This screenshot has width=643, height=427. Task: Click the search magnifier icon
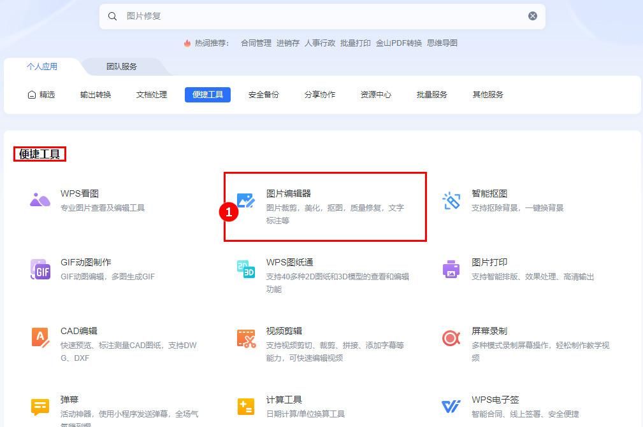(x=112, y=16)
